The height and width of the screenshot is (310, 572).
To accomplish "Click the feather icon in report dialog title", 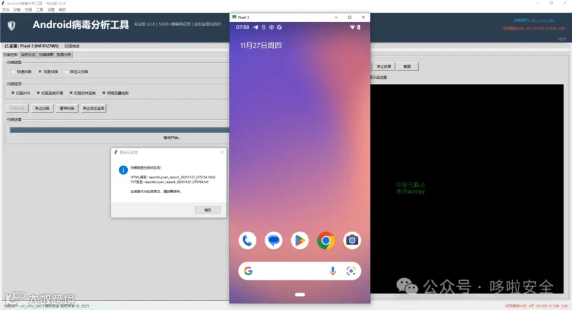I will click(116, 152).
